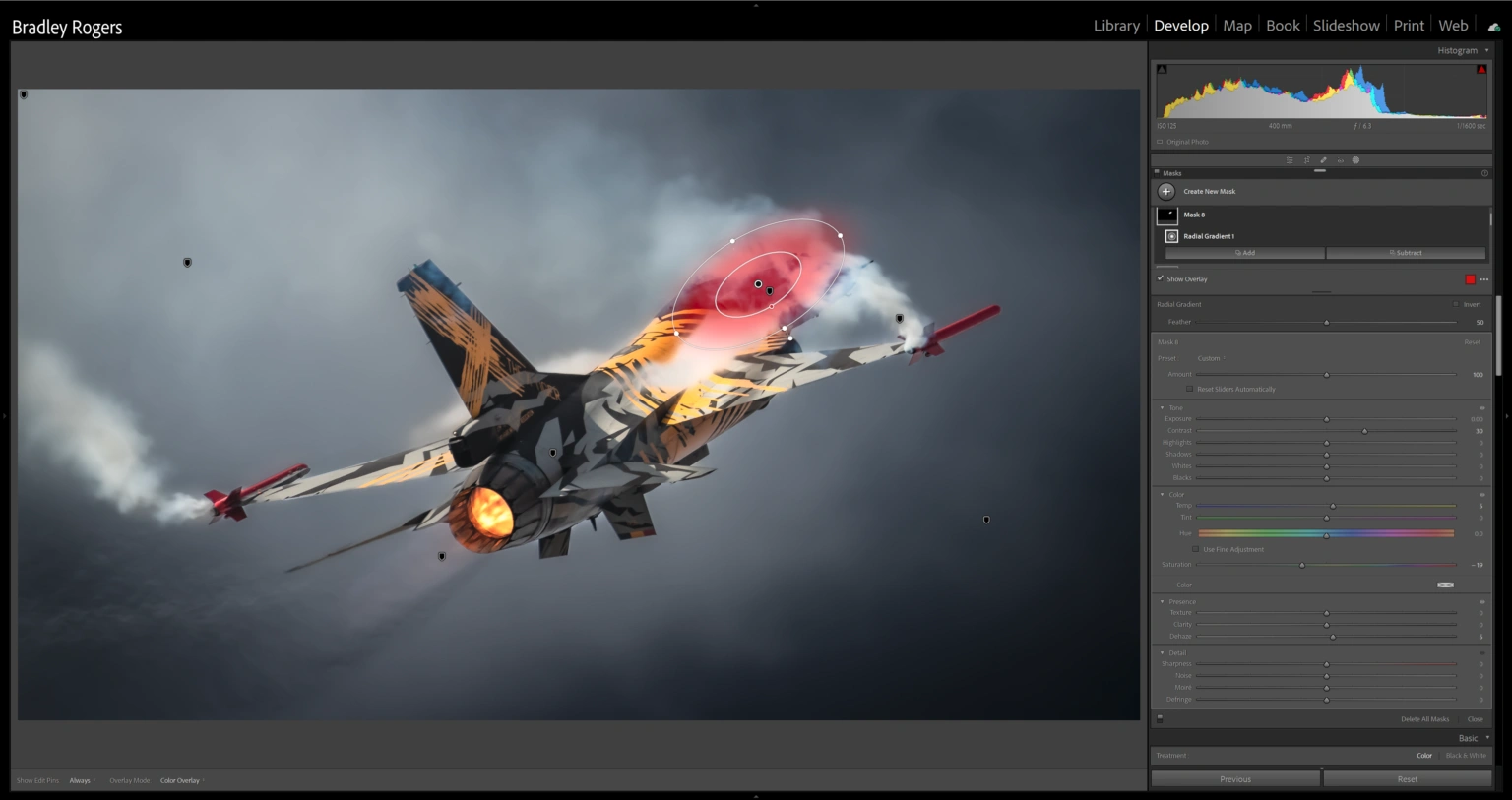Click the Feather slider handle
The image size is (1512, 800).
[x=1326, y=322]
